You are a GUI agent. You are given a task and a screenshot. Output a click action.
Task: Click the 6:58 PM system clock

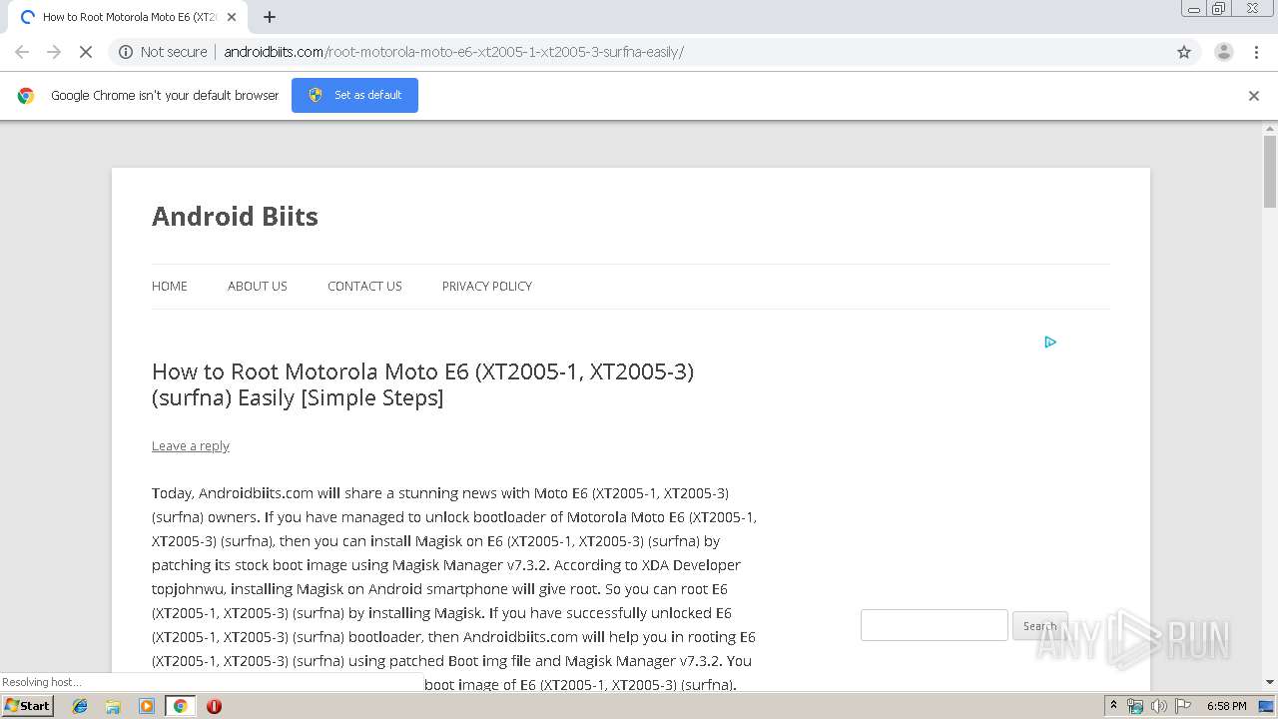(x=1226, y=706)
